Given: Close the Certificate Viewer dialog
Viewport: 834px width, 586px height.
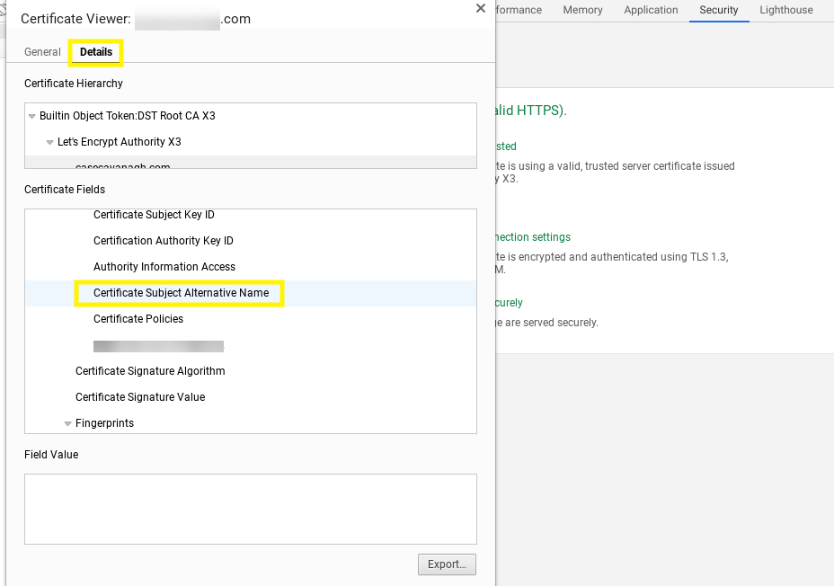Looking at the screenshot, I should click(x=481, y=8).
